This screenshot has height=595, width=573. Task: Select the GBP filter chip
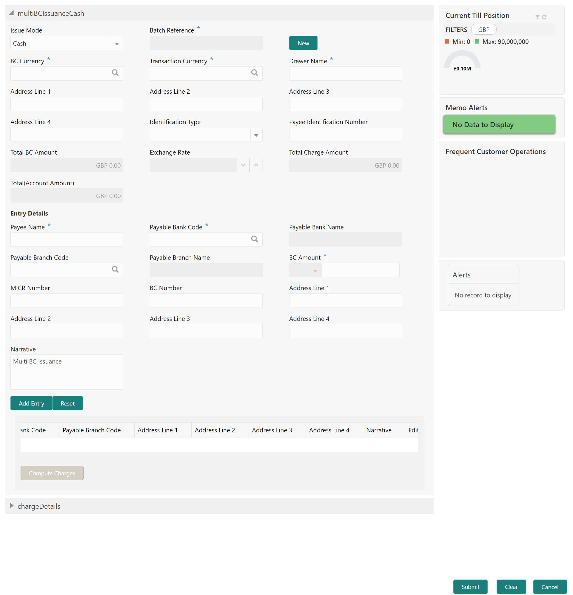(x=483, y=30)
